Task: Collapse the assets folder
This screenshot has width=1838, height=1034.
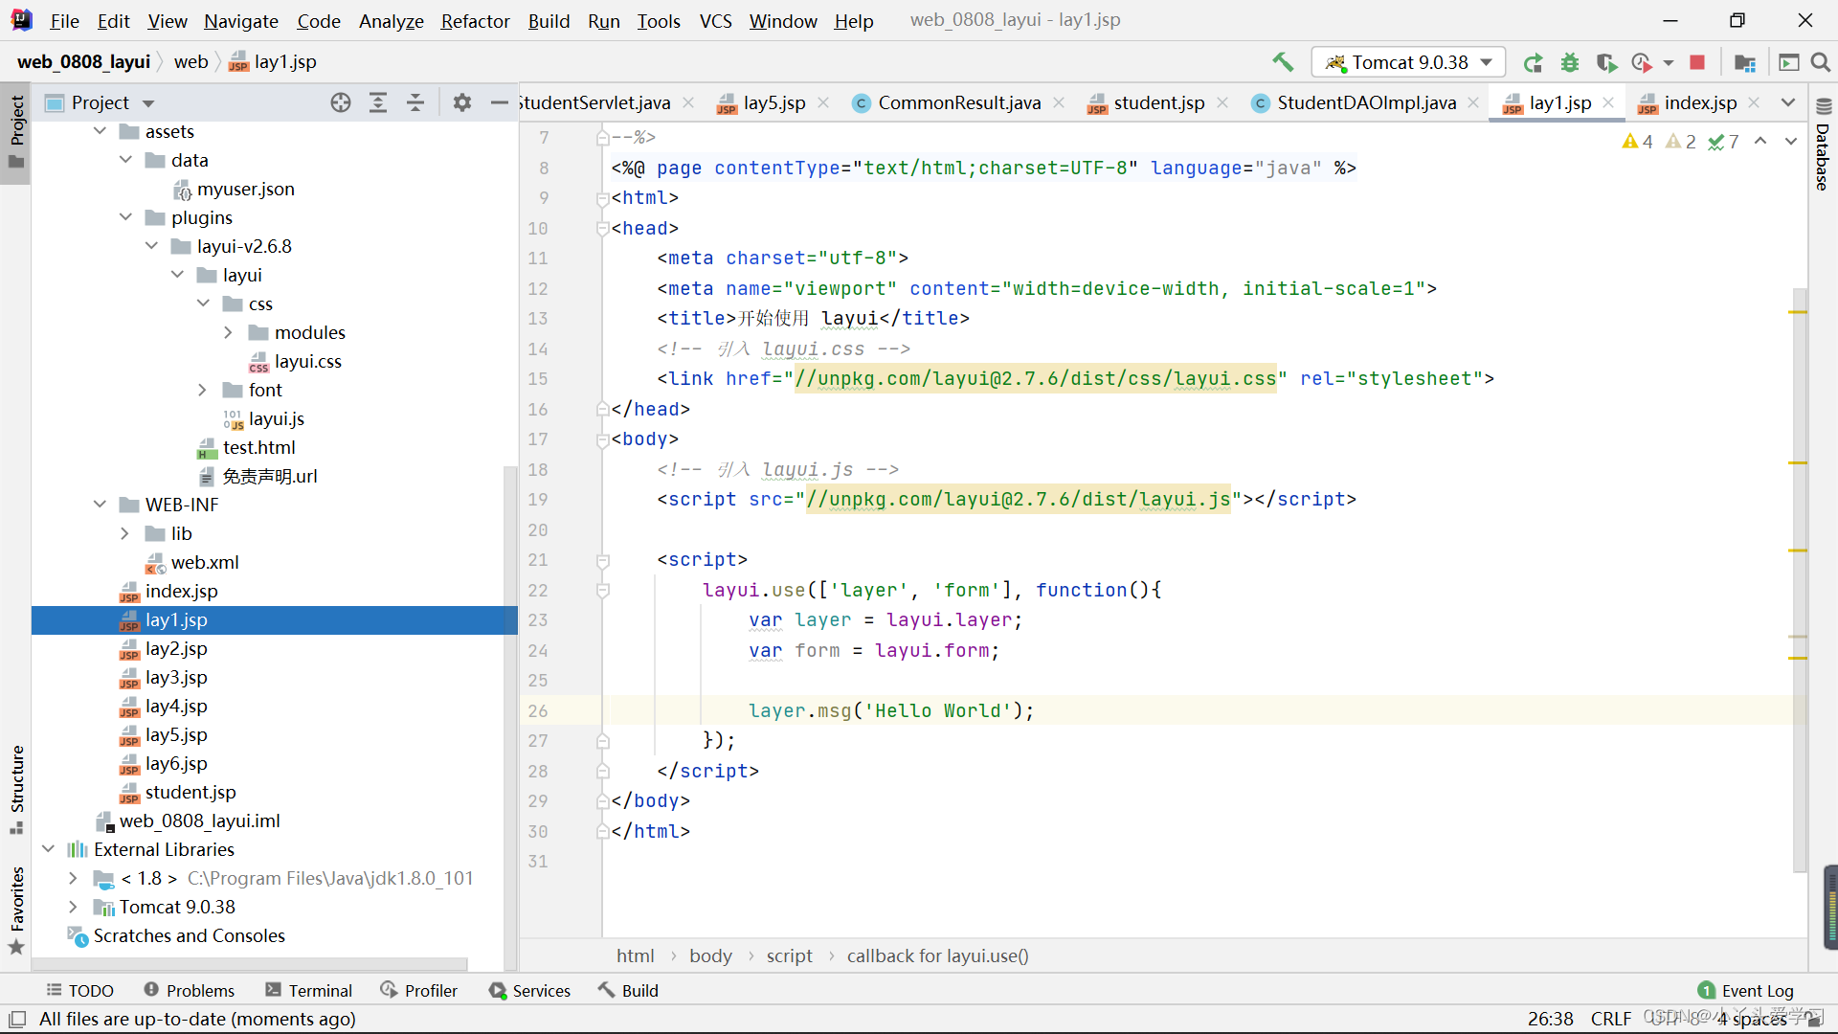Action: (x=100, y=131)
